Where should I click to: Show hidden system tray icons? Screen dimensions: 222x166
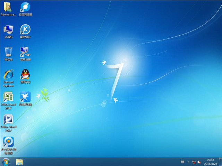point(188,162)
